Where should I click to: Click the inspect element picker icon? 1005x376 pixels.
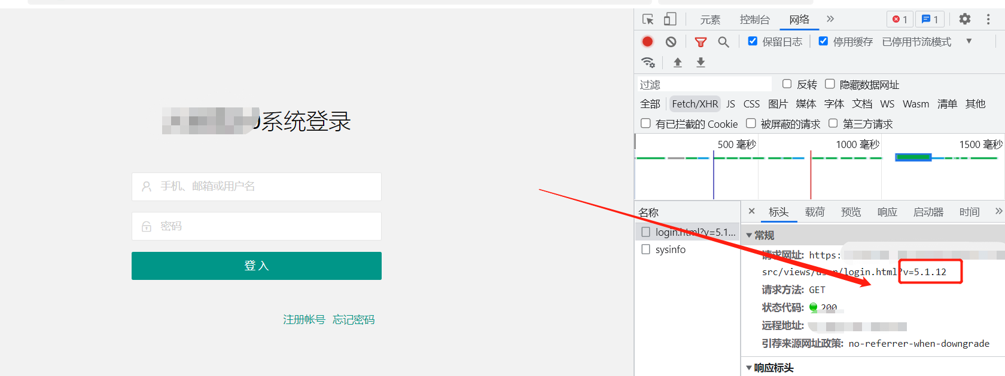click(648, 19)
